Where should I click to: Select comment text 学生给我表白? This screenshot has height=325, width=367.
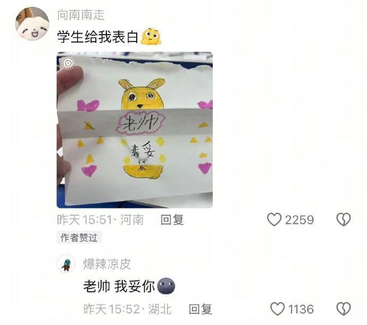(98, 37)
